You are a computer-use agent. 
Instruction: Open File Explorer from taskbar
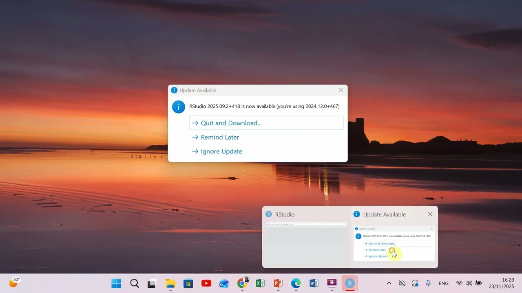click(170, 283)
